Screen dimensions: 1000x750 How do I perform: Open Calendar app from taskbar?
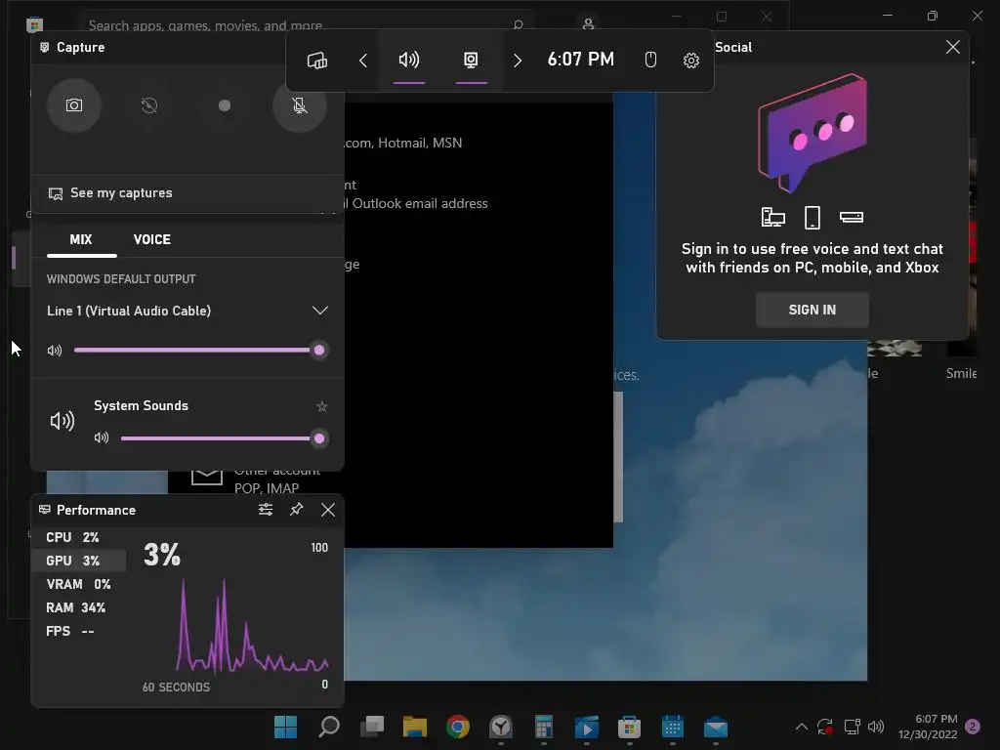point(672,727)
